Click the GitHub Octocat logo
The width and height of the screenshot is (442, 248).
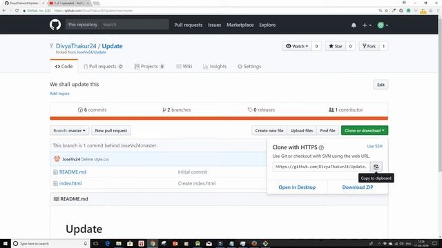55,25
